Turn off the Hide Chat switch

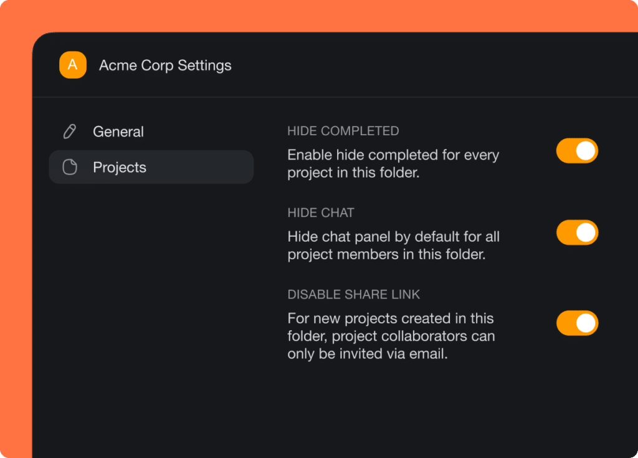577,232
